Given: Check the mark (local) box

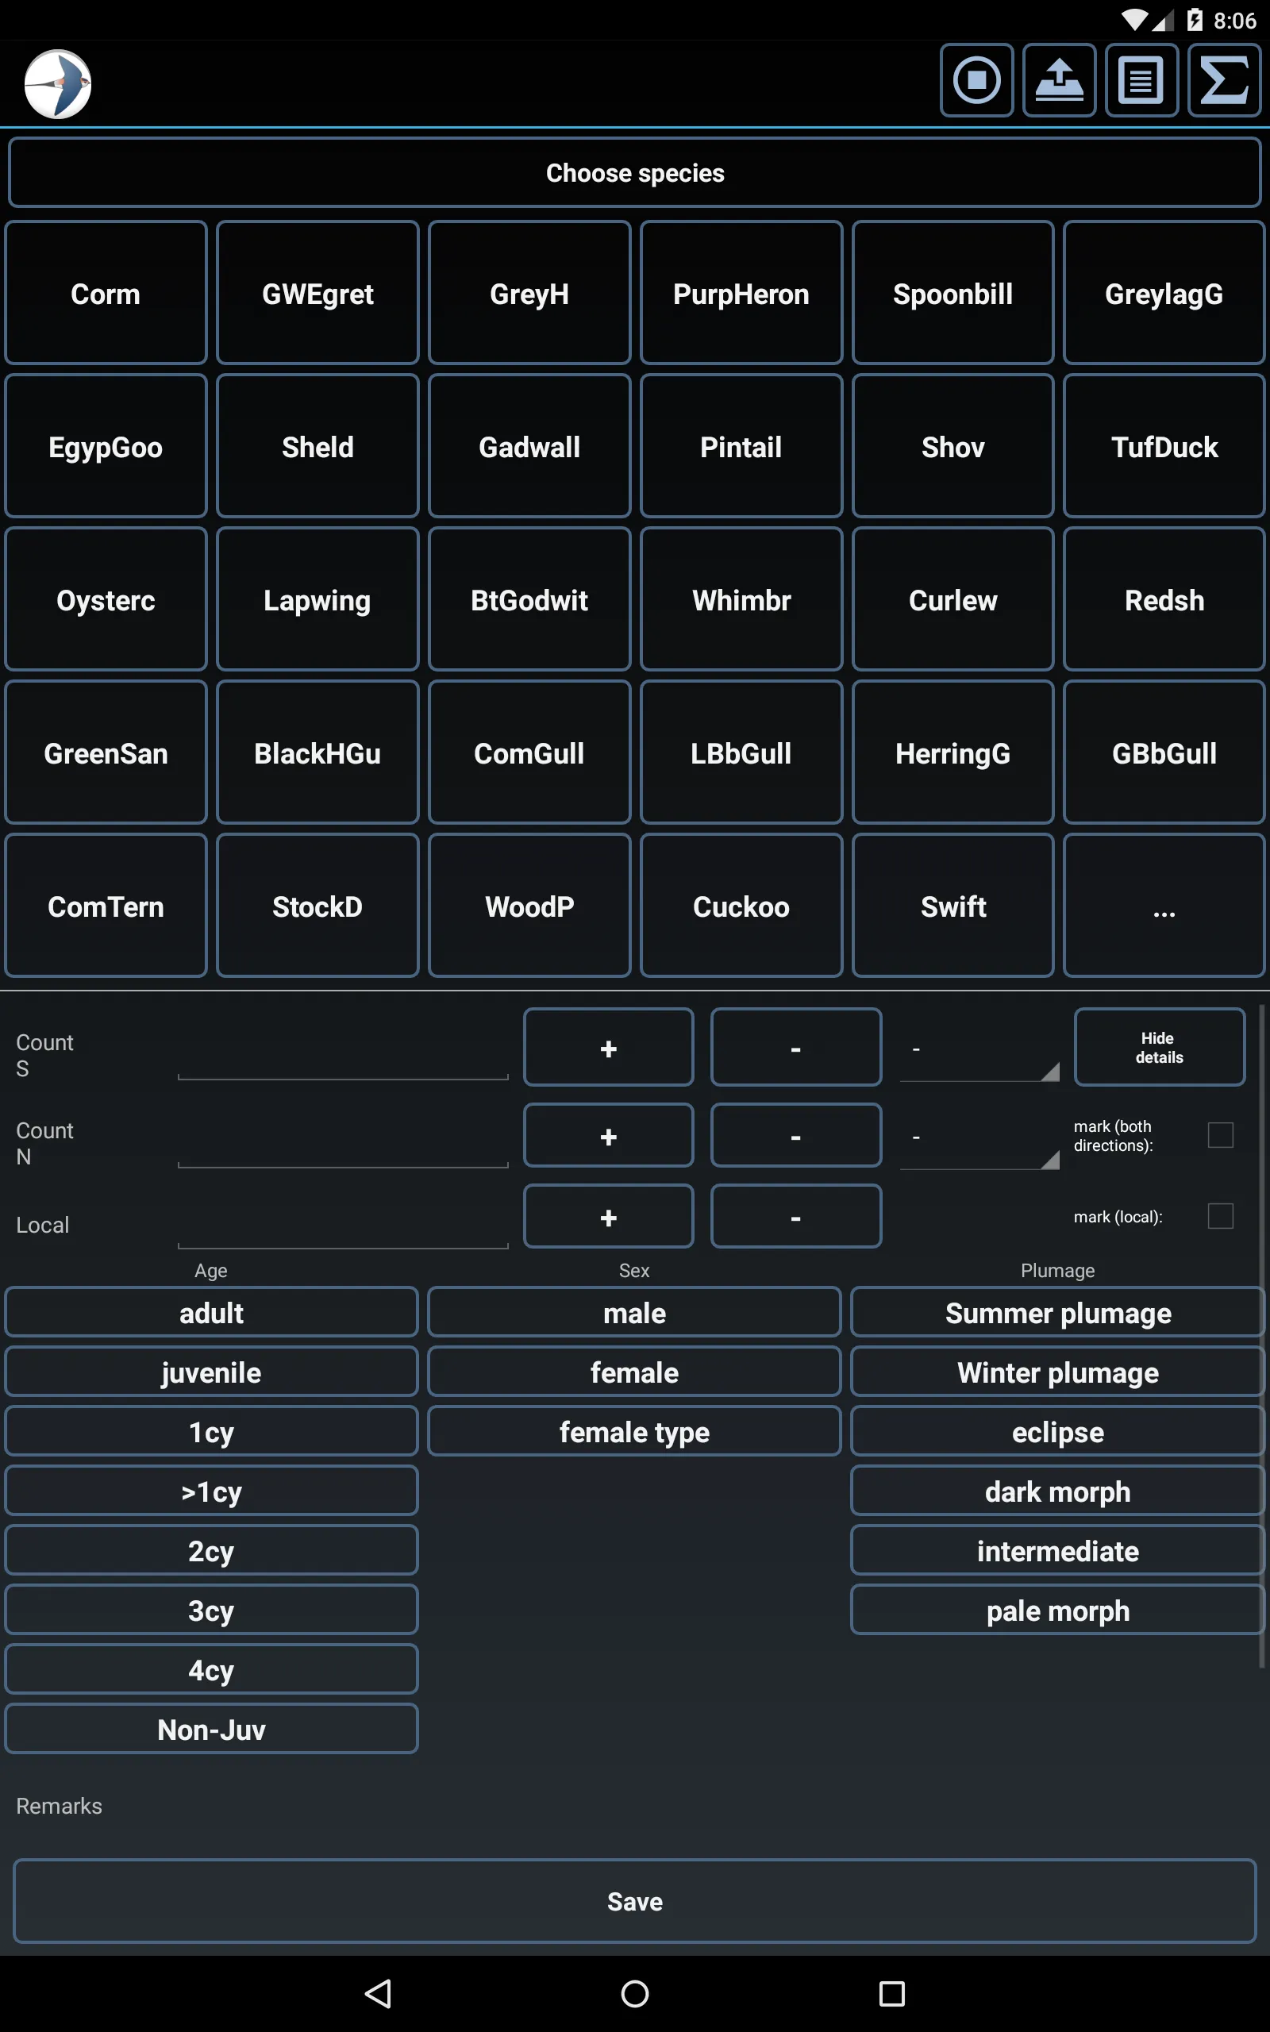Looking at the screenshot, I should pos(1220,1216).
